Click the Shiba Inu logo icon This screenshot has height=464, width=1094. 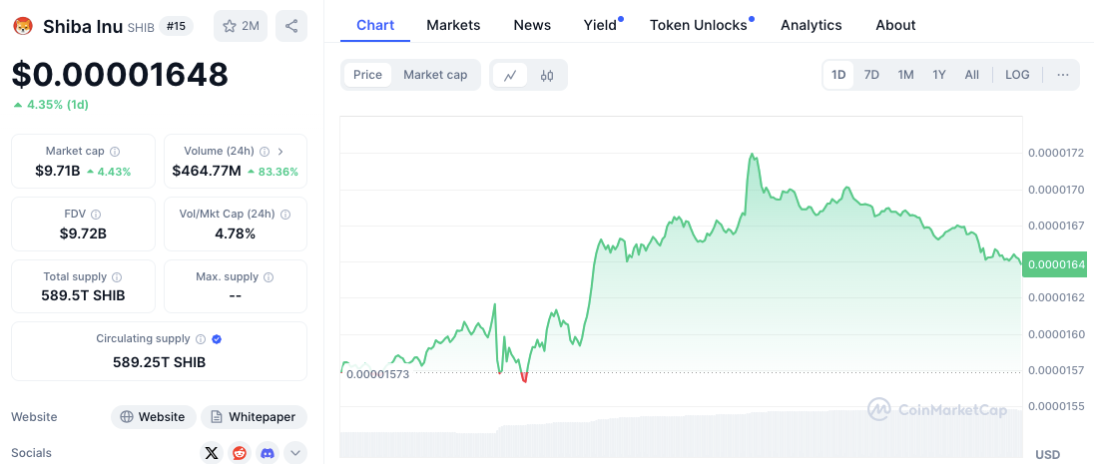point(23,26)
